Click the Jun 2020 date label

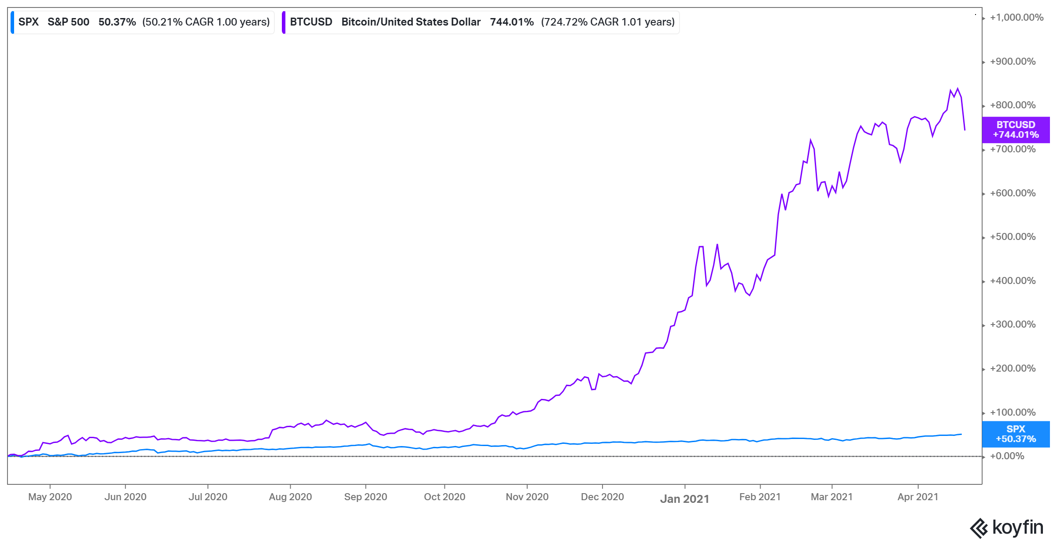tap(125, 497)
